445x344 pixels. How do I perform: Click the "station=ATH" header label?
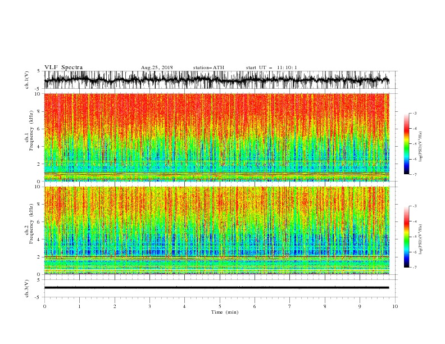208,67
